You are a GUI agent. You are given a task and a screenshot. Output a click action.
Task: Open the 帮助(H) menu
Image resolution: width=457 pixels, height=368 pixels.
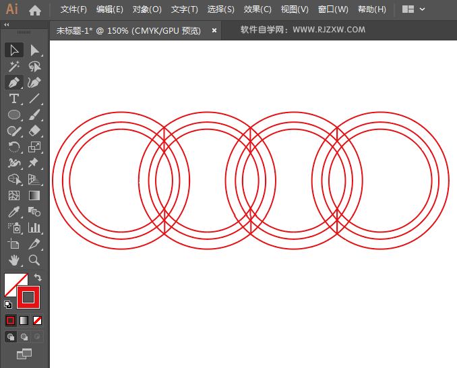coord(372,9)
